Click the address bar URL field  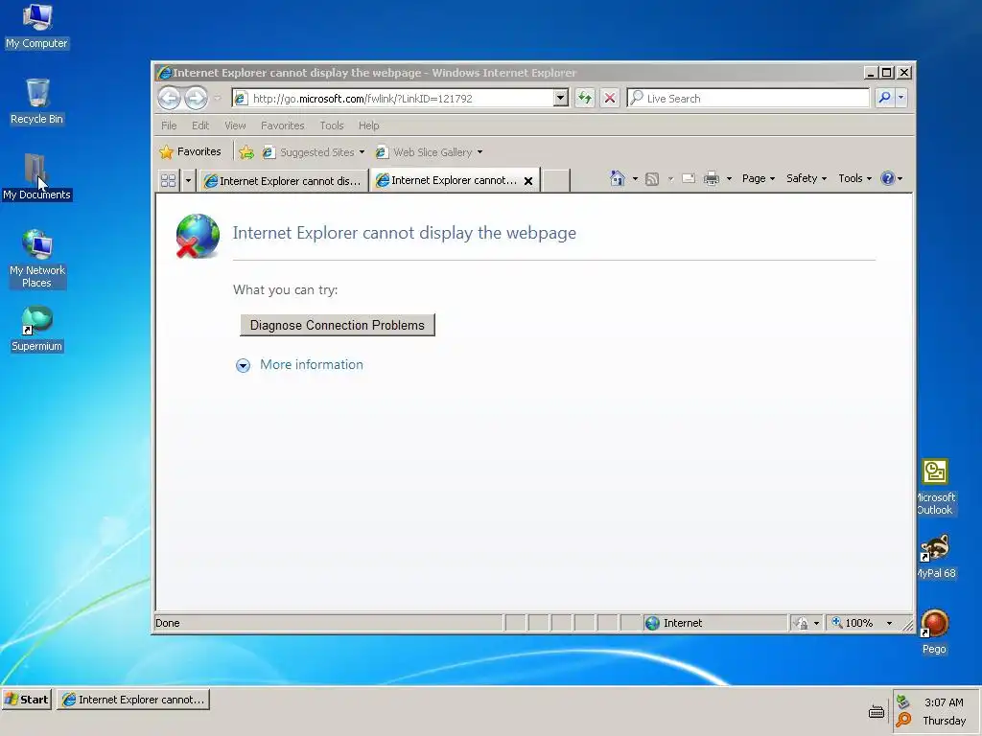point(393,99)
